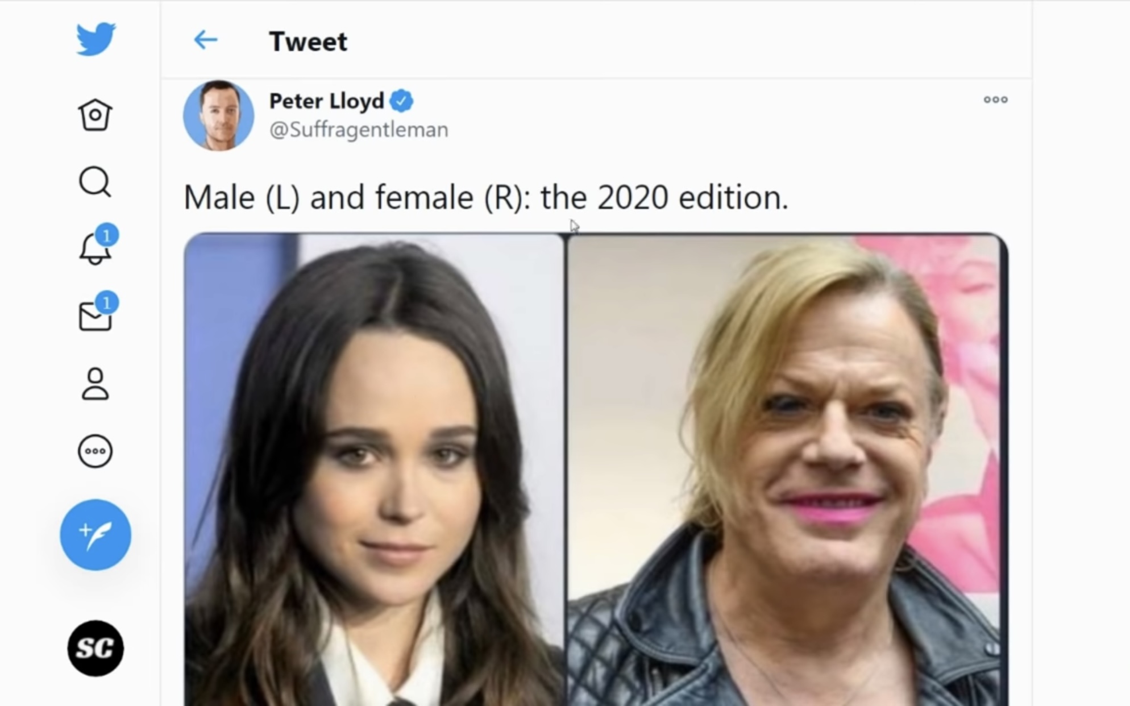The image size is (1130, 706).
Task: Open the Explore search icon
Action: (95, 182)
